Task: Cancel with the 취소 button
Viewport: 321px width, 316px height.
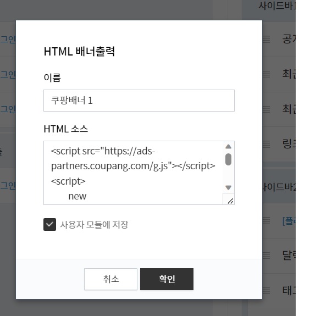Action: coord(110,279)
